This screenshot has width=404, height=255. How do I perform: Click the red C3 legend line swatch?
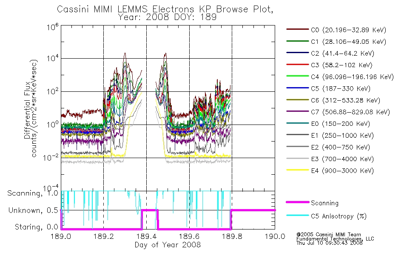click(x=298, y=65)
